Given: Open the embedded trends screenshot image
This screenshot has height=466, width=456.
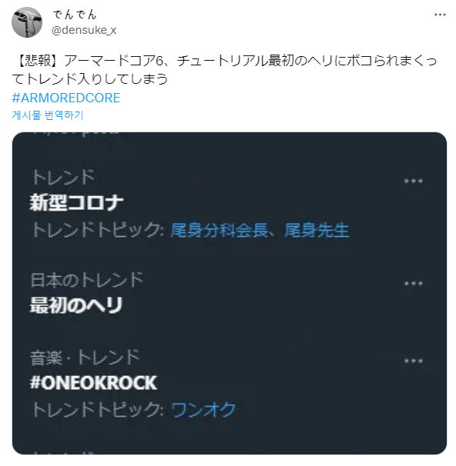Looking at the screenshot, I should [x=230, y=293].
